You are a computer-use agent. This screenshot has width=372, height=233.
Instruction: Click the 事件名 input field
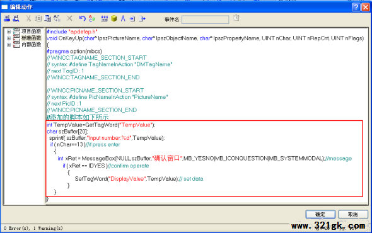point(205,20)
